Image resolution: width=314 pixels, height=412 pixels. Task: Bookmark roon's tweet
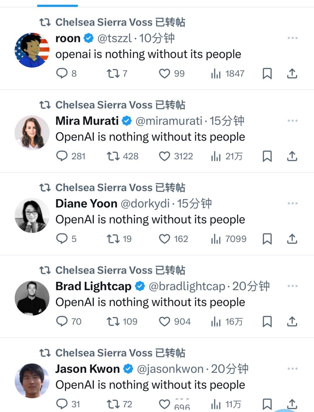pyautogui.click(x=267, y=74)
